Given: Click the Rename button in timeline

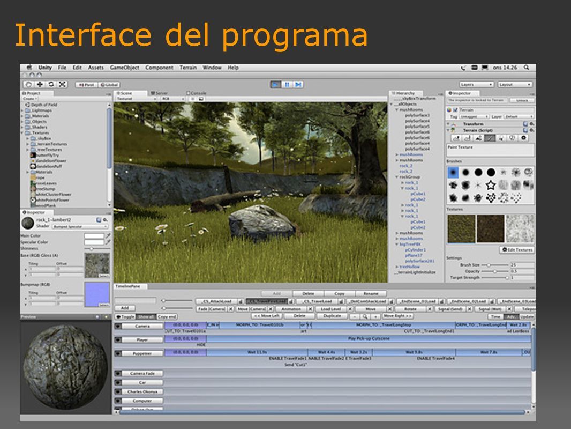Looking at the screenshot, I should click(371, 293).
